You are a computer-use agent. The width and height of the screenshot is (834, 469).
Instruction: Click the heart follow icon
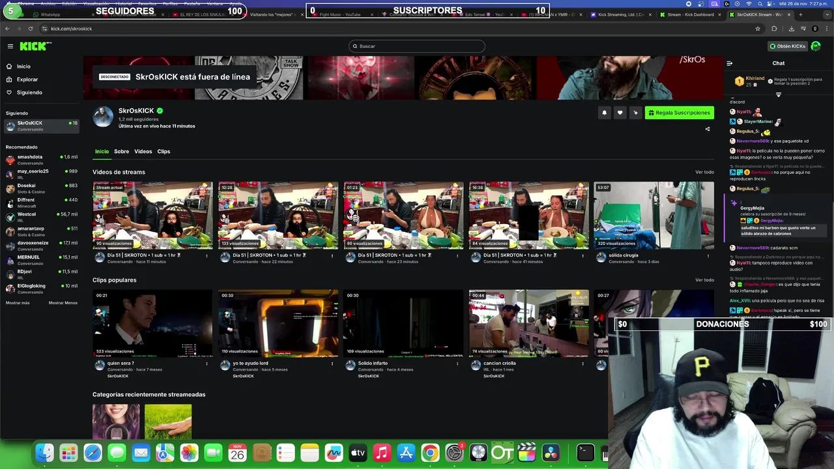(620, 113)
